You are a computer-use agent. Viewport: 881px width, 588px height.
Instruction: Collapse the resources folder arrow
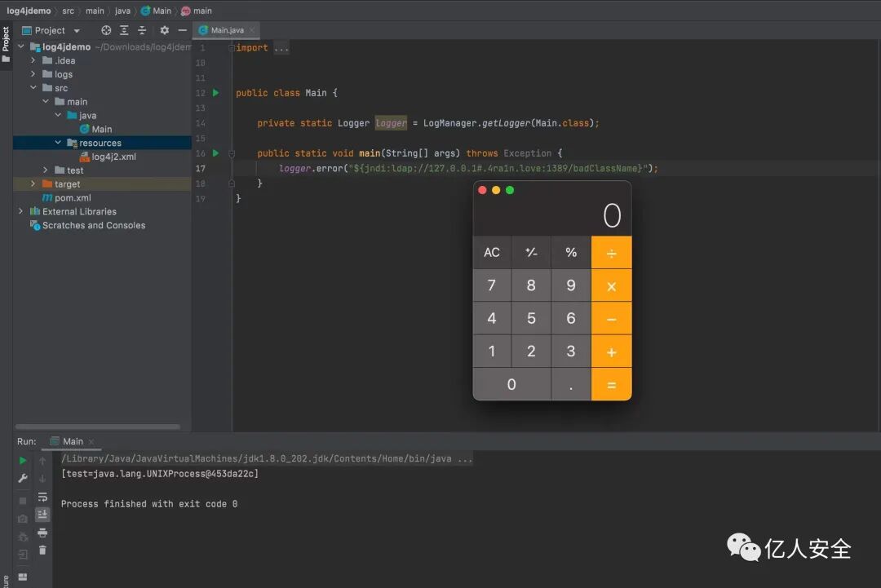(x=58, y=143)
